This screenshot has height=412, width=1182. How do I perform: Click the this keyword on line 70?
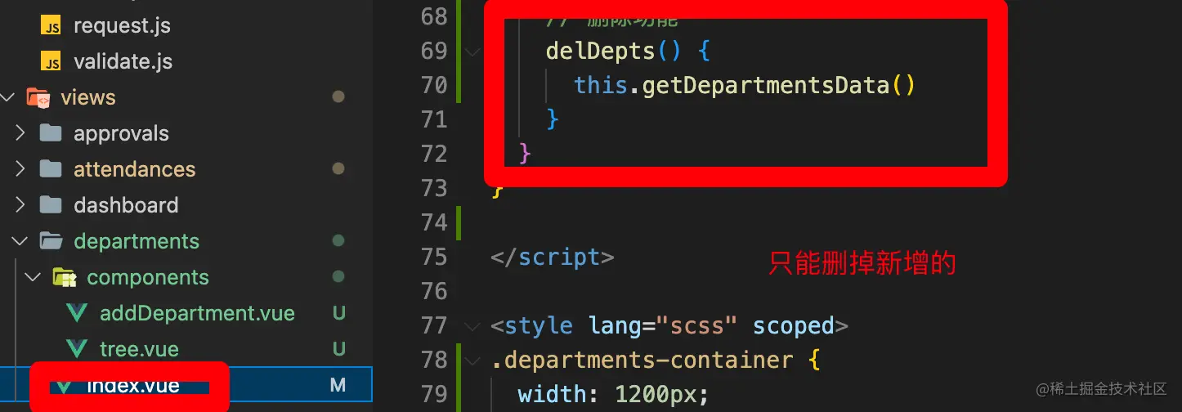601,85
